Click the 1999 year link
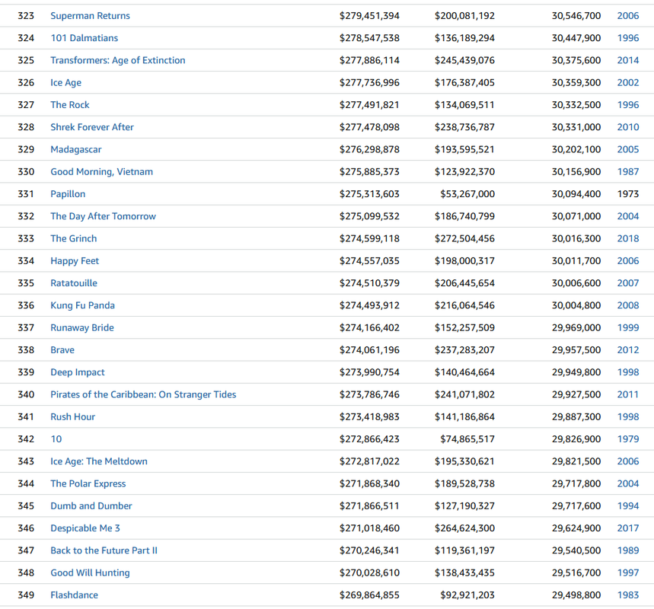The width and height of the screenshot is (654, 609). 627,328
